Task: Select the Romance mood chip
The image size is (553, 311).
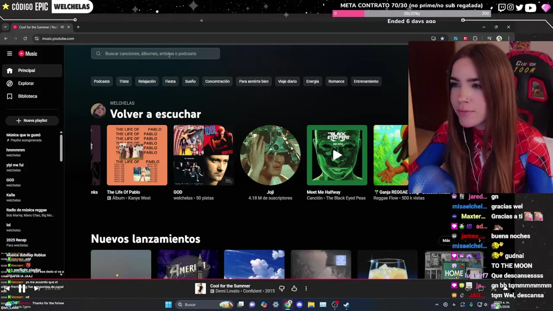Action: [x=336, y=81]
